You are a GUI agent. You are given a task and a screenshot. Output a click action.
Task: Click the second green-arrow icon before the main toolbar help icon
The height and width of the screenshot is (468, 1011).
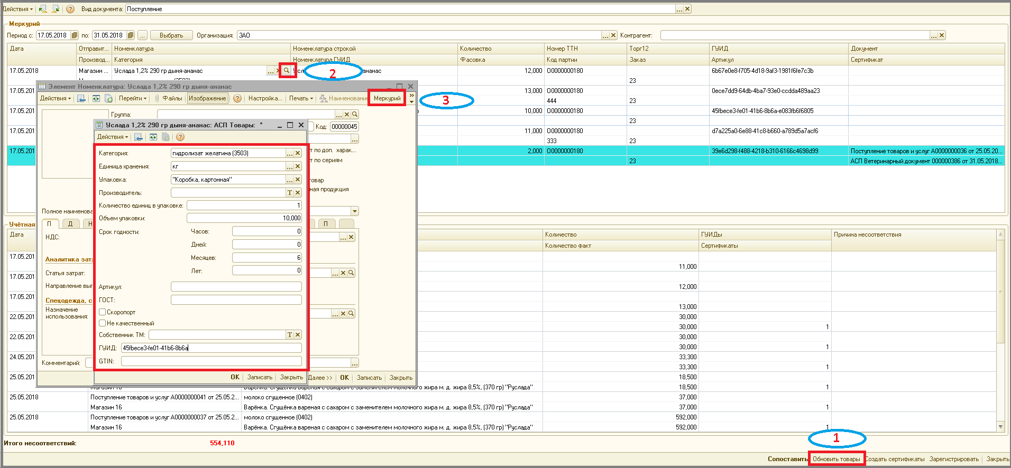pos(55,9)
